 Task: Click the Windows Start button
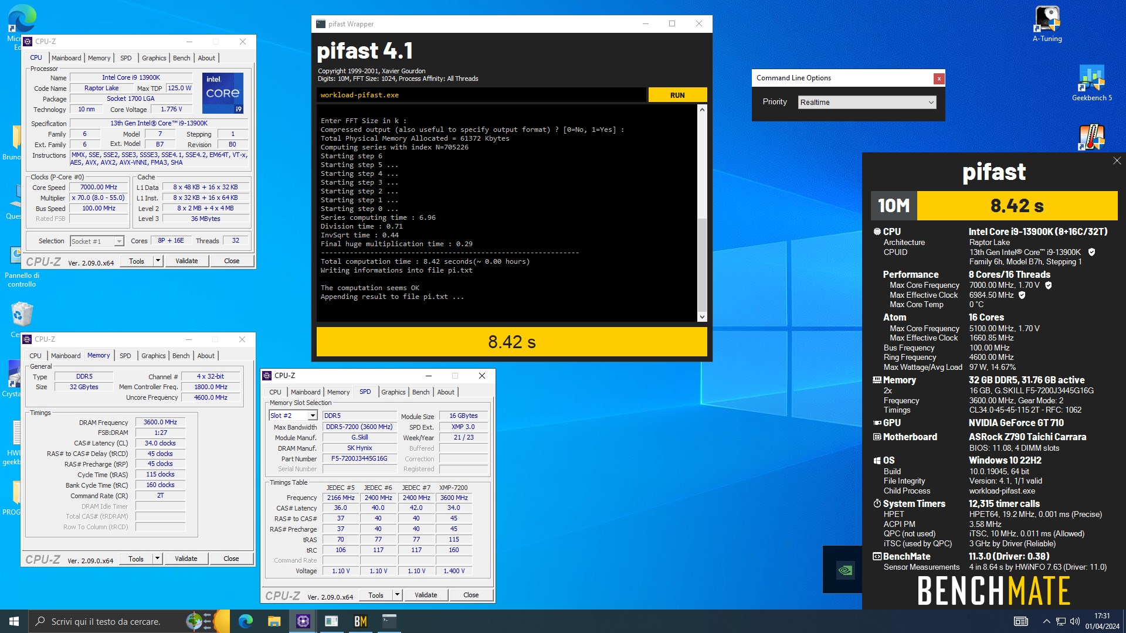click(14, 621)
